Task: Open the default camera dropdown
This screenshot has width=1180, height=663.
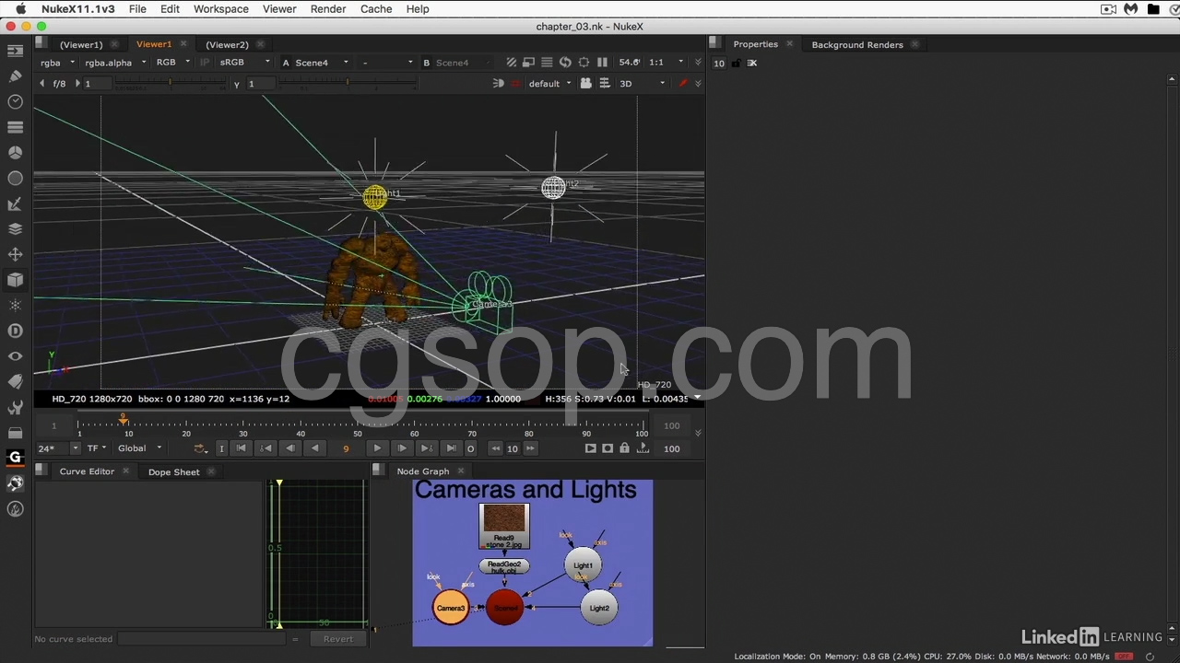Action: [x=549, y=84]
